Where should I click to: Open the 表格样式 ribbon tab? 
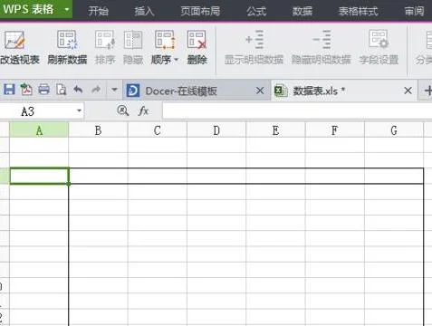click(x=358, y=11)
